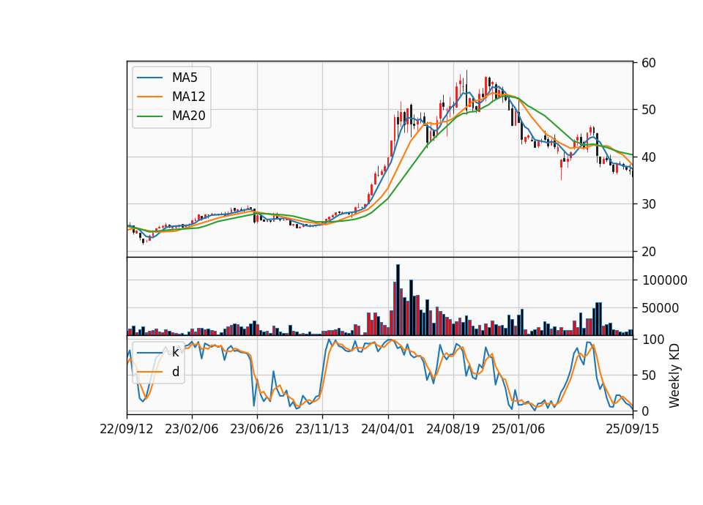
Task: Click the 23/11/13 date axis label
Action: tap(322, 429)
